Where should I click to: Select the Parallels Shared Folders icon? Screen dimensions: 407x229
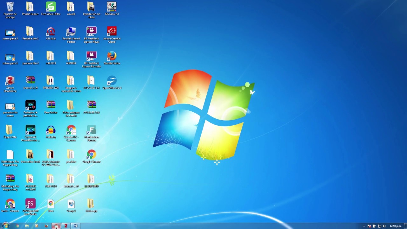pos(71,35)
